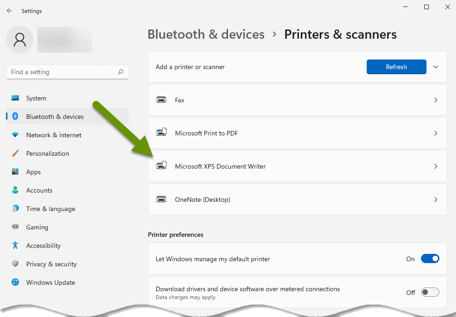This screenshot has width=456, height=317.
Task: Enable Download drivers over metered connections toggle
Action: tap(430, 292)
